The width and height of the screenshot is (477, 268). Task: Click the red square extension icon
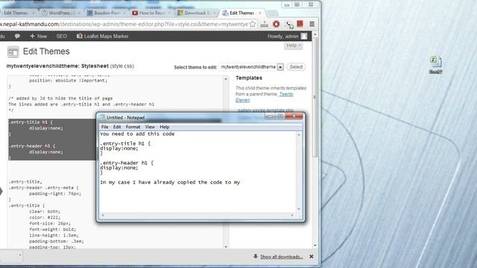click(x=300, y=24)
